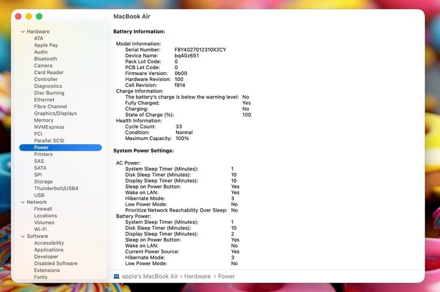Click the Cycle Count value 33
The width and height of the screenshot is (440, 292).
click(178, 127)
